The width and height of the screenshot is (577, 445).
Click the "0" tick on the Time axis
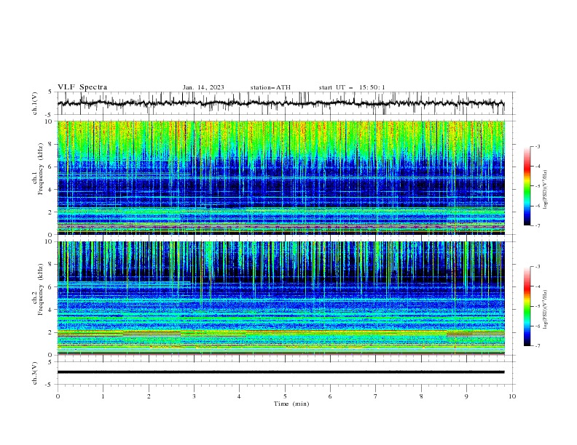click(58, 396)
